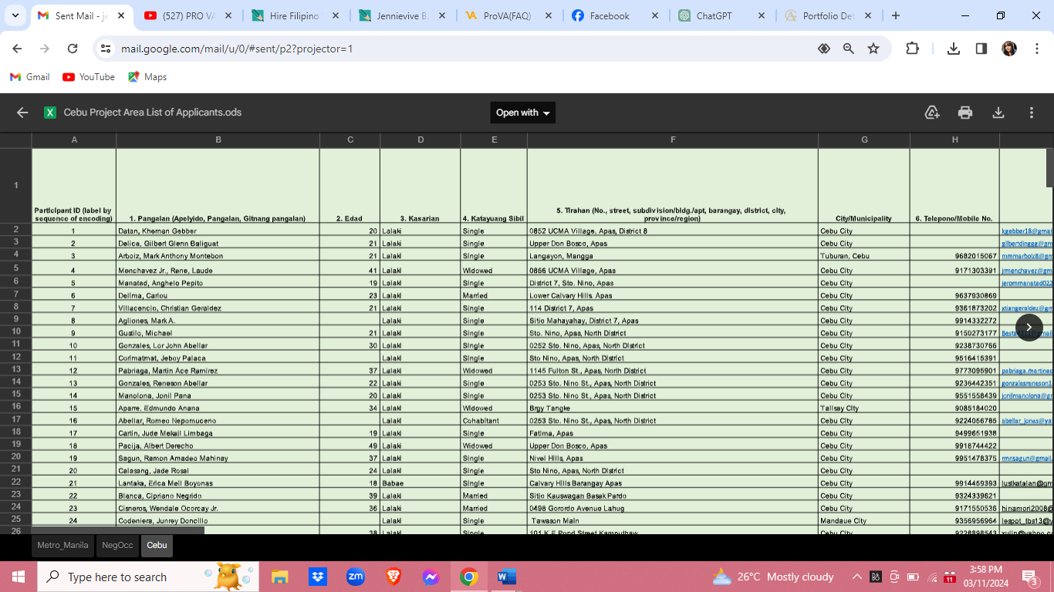Open the zoom magnifier in the address bar
1054x592 pixels.
pos(849,49)
